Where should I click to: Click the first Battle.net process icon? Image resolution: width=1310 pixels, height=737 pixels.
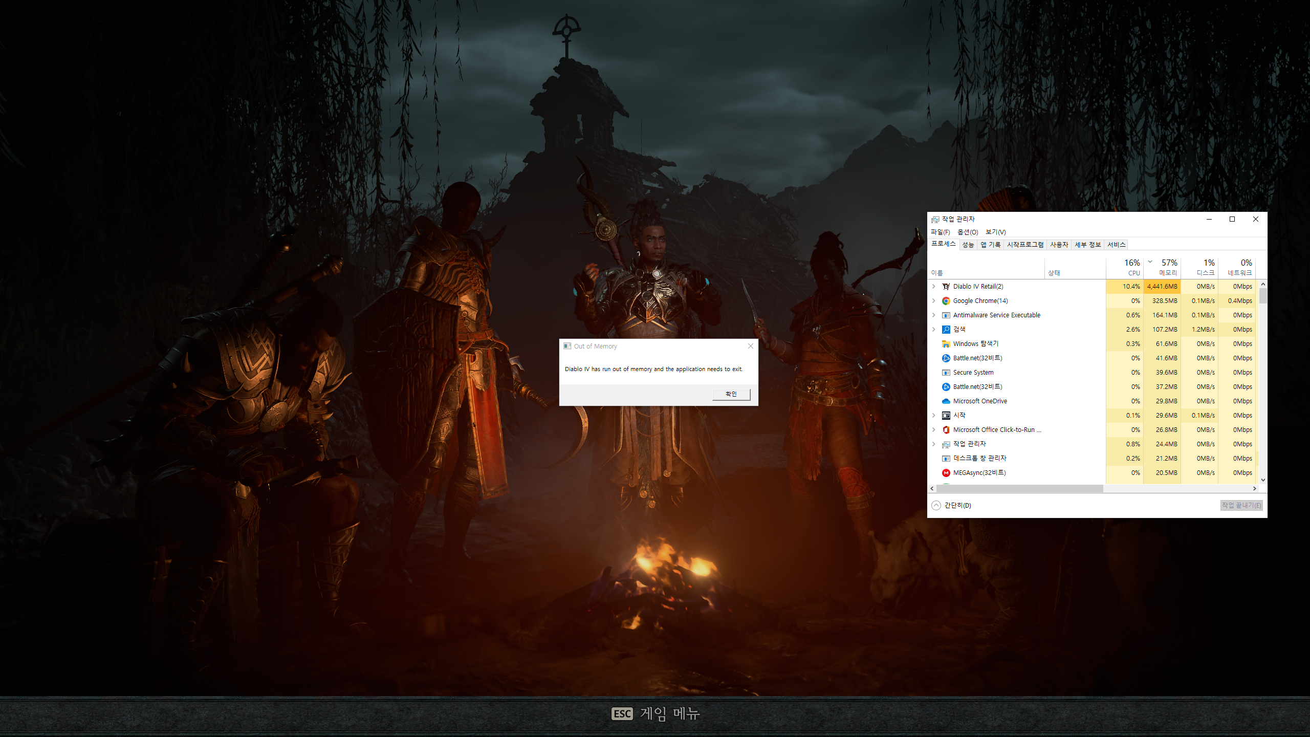tap(946, 358)
